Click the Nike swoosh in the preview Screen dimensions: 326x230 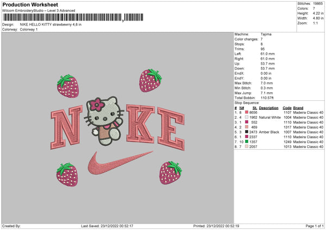click(x=120, y=163)
